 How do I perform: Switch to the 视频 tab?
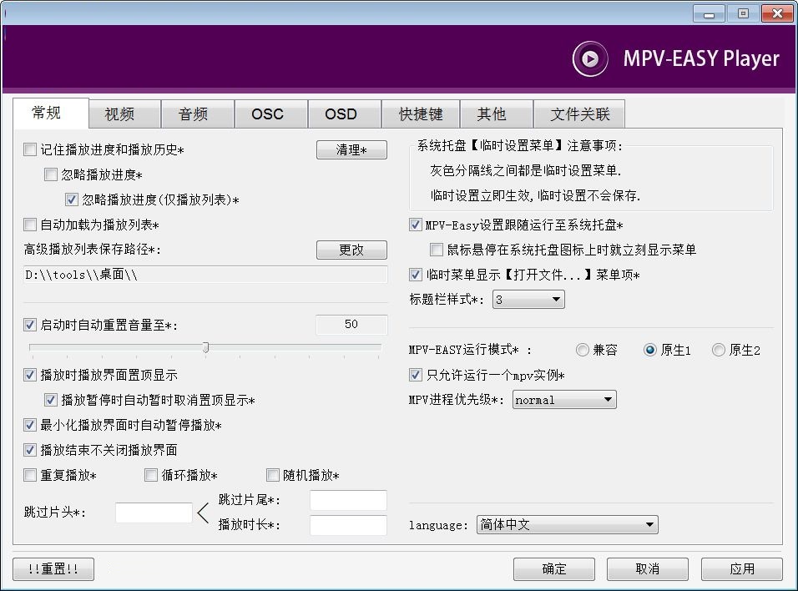[x=124, y=114]
